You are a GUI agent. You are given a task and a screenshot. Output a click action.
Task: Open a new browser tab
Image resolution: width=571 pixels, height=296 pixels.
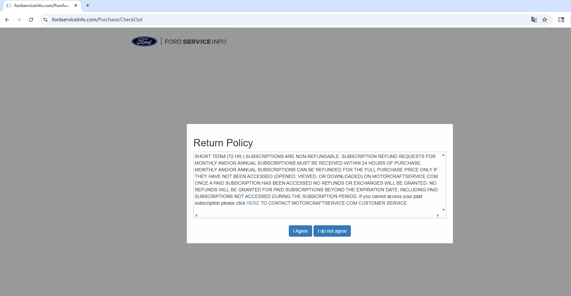[88, 5]
